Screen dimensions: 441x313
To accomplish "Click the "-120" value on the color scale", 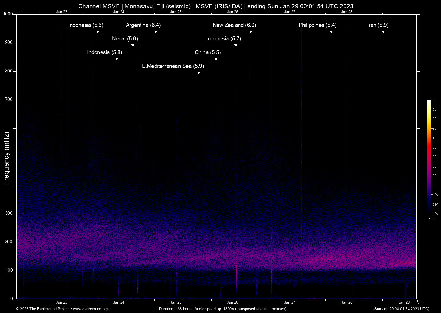I will coord(434,214).
